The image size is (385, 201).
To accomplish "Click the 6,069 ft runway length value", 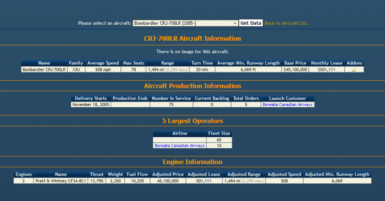I will pyautogui.click(x=248, y=70).
